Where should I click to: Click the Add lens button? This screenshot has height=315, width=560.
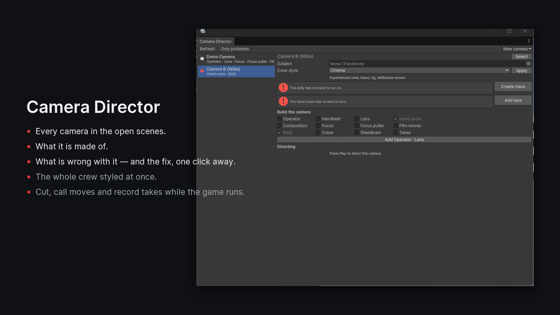(x=513, y=100)
